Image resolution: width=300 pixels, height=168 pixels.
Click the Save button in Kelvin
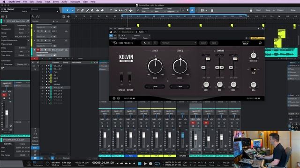click(214, 43)
